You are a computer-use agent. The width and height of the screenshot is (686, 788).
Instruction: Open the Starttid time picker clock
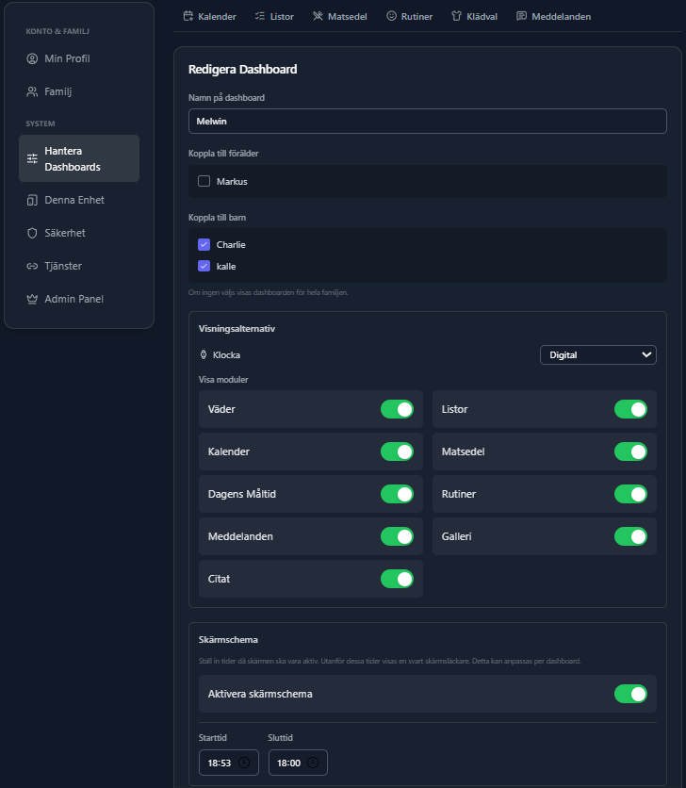pyautogui.click(x=244, y=763)
